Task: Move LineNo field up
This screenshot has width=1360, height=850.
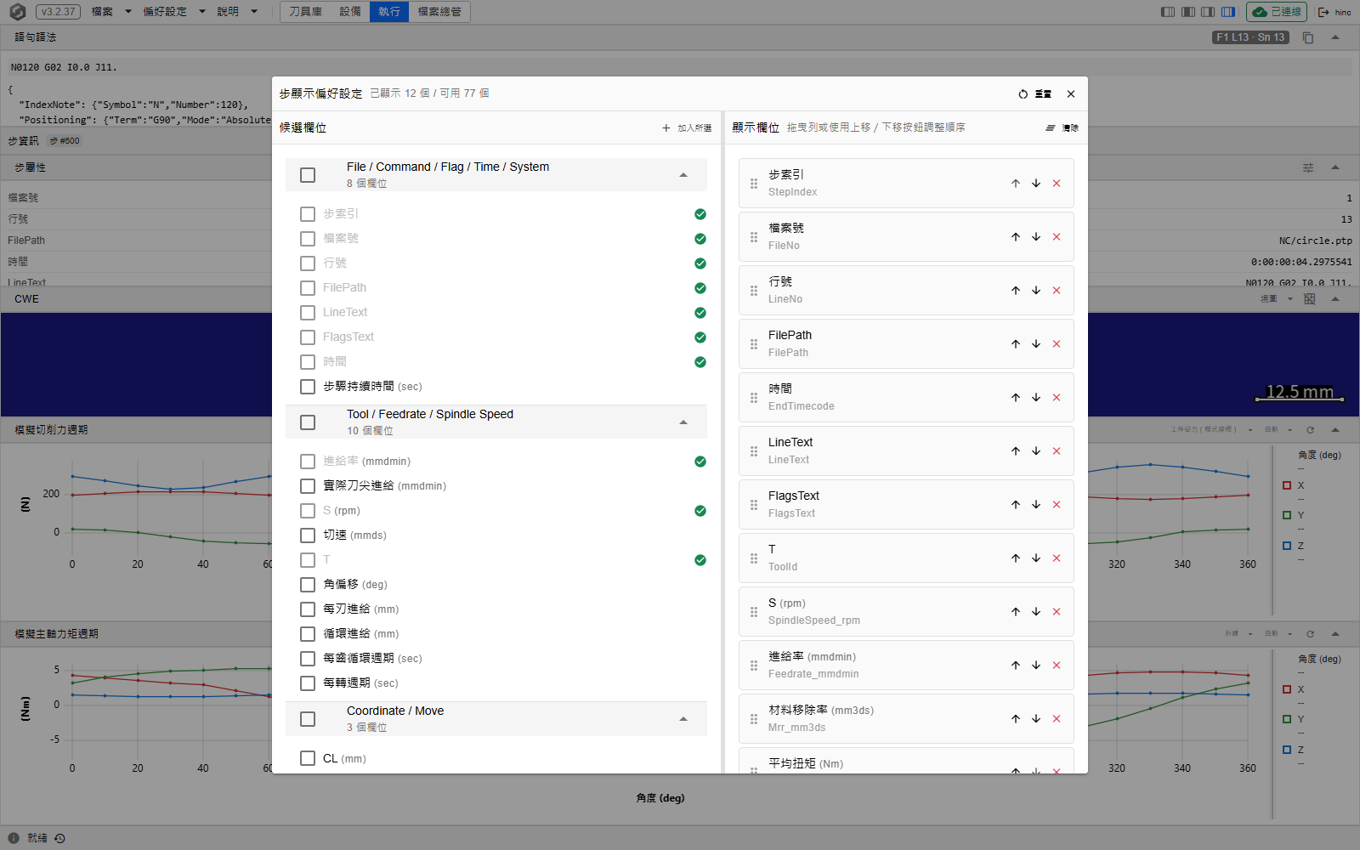Action: (x=1016, y=291)
